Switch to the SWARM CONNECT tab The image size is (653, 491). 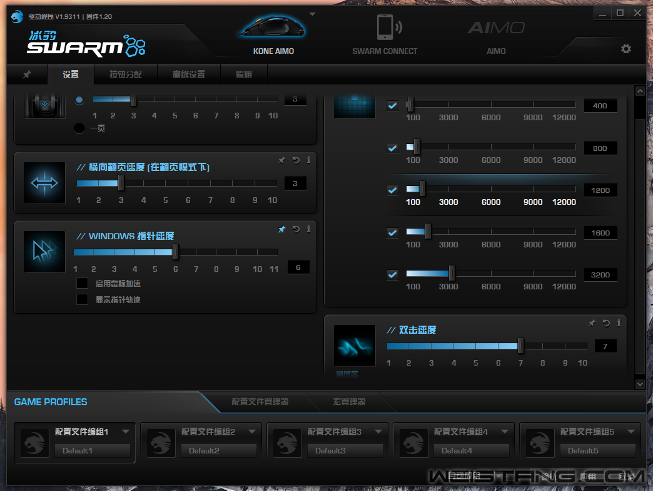point(385,36)
